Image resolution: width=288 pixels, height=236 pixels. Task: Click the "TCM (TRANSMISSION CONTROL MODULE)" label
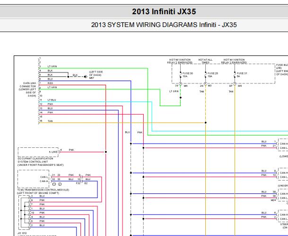click(x=43, y=190)
